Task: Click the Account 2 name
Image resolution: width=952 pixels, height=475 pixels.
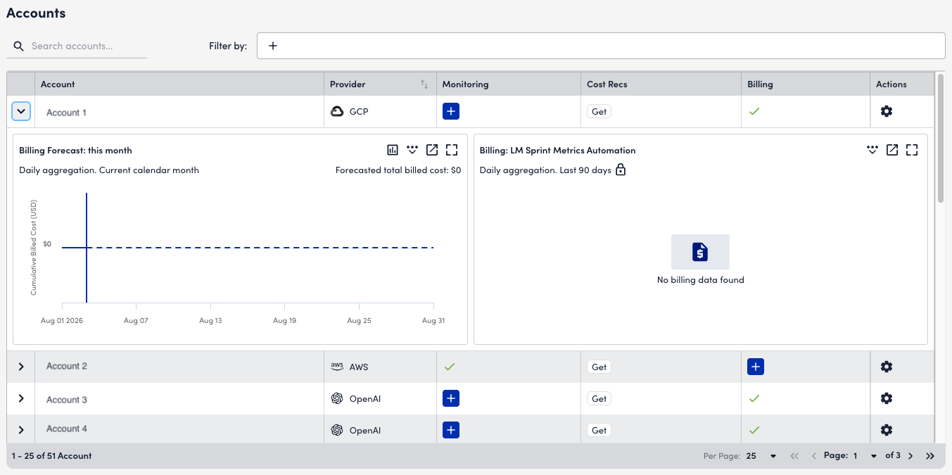Action: click(67, 366)
